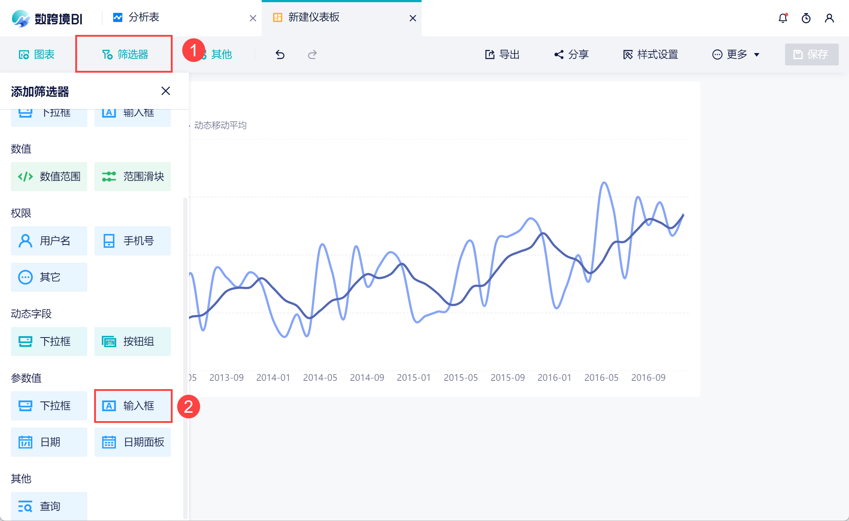This screenshot has width=849, height=521.
Task: Add the 用户名 permission filter
Action: [49, 241]
